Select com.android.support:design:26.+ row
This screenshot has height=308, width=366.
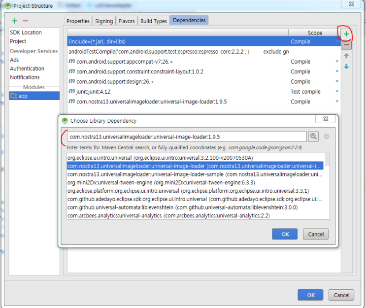coord(204,81)
